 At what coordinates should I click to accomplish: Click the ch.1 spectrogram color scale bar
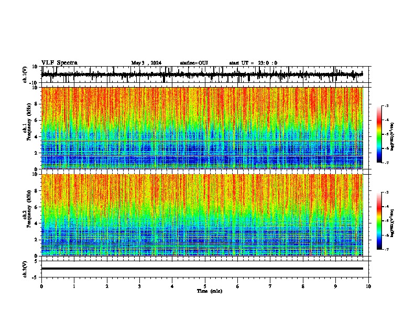coord(379,134)
